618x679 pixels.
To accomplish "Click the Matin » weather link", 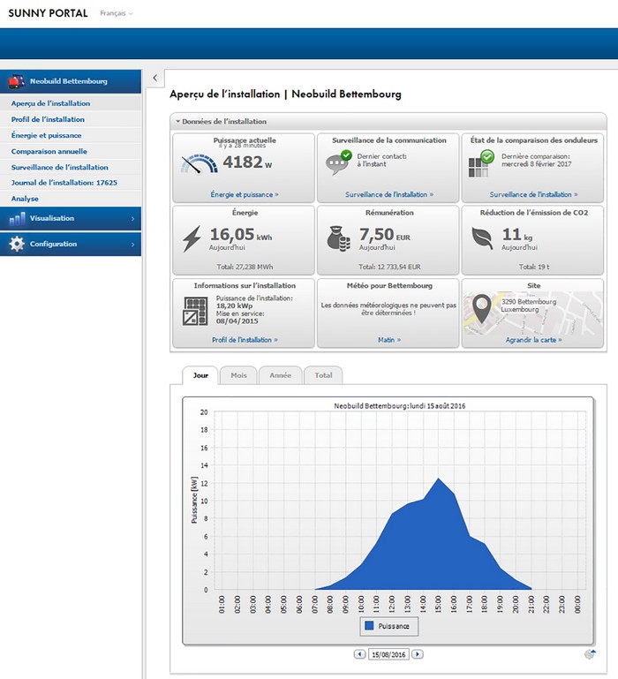I will (389, 340).
